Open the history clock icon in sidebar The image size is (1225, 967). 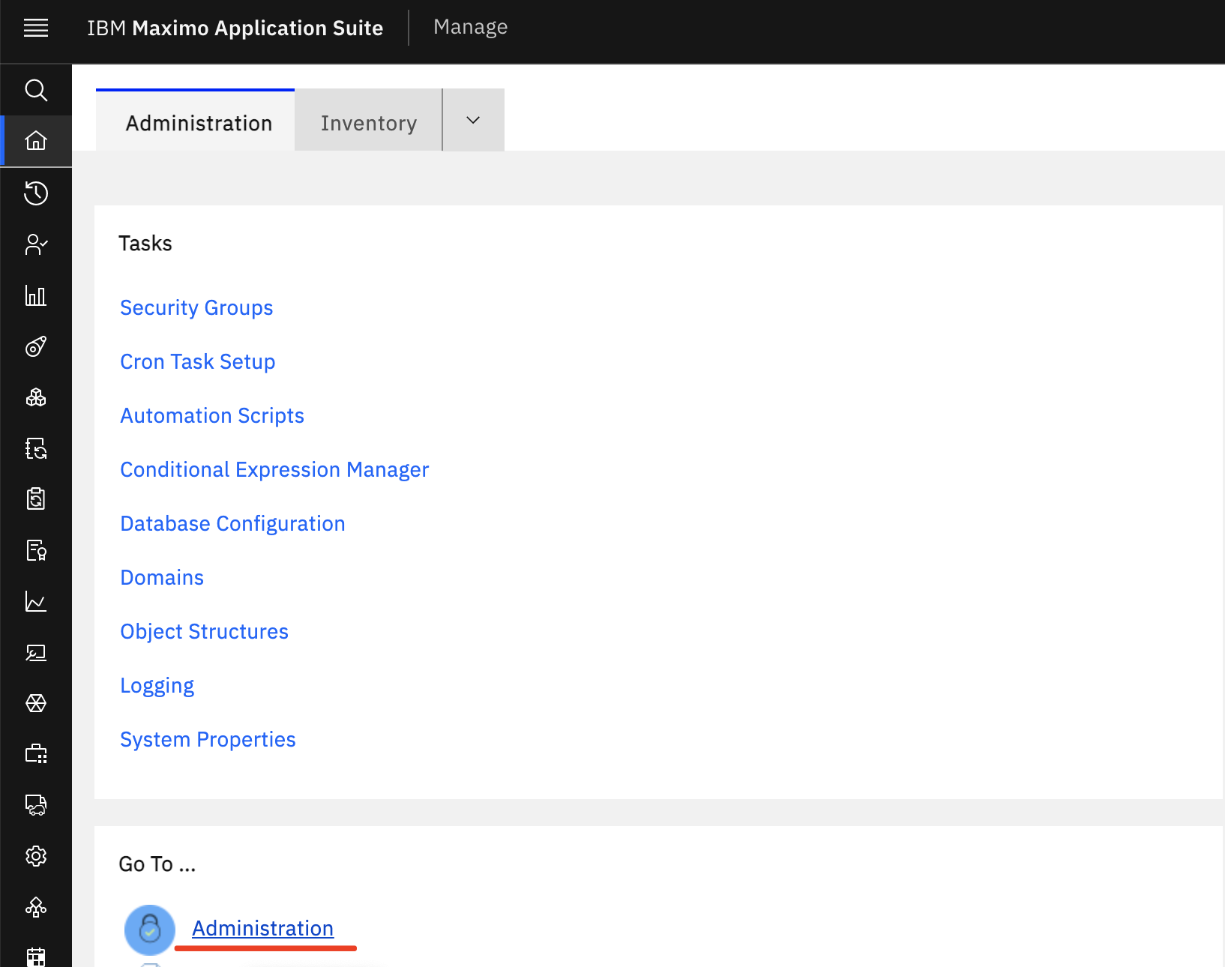(36, 193)
